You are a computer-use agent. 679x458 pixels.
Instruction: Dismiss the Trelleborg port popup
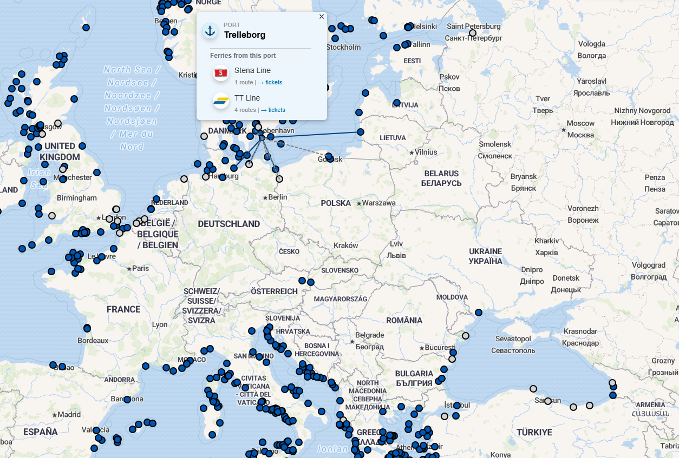pos(321,16)
